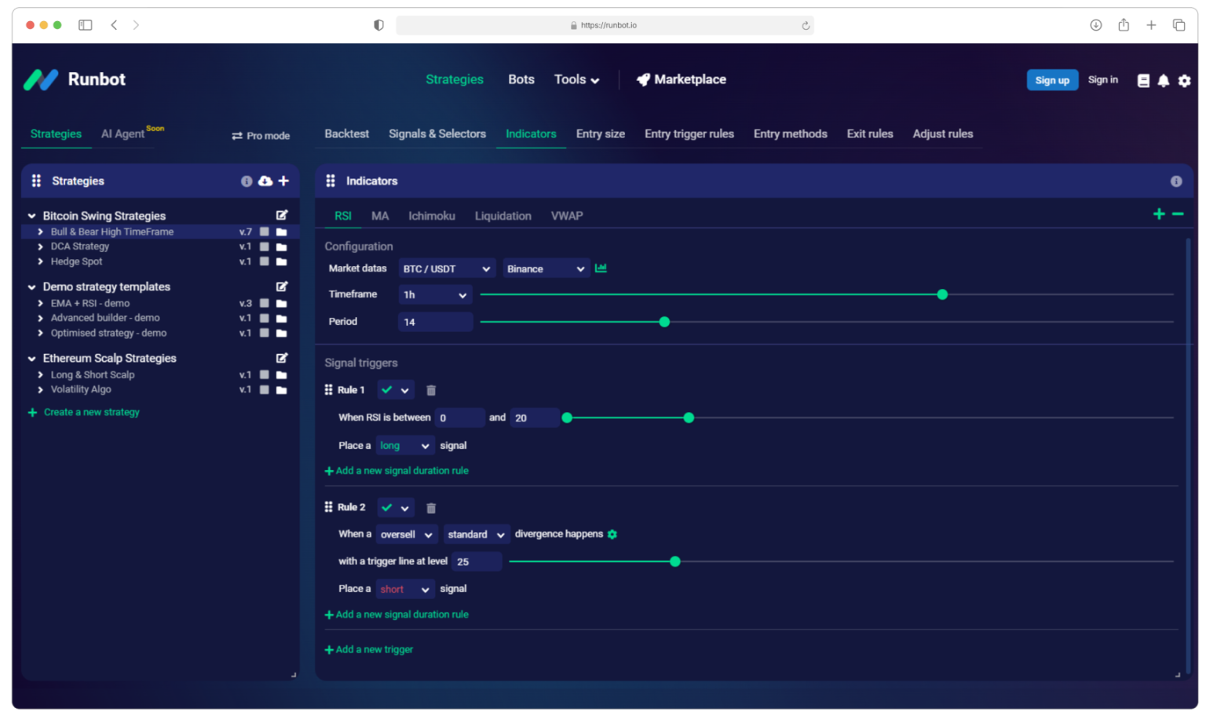Open the Place a long signal dropdown
The width and height of the screenshot is (1206, 715).
(x=404, y=445)
